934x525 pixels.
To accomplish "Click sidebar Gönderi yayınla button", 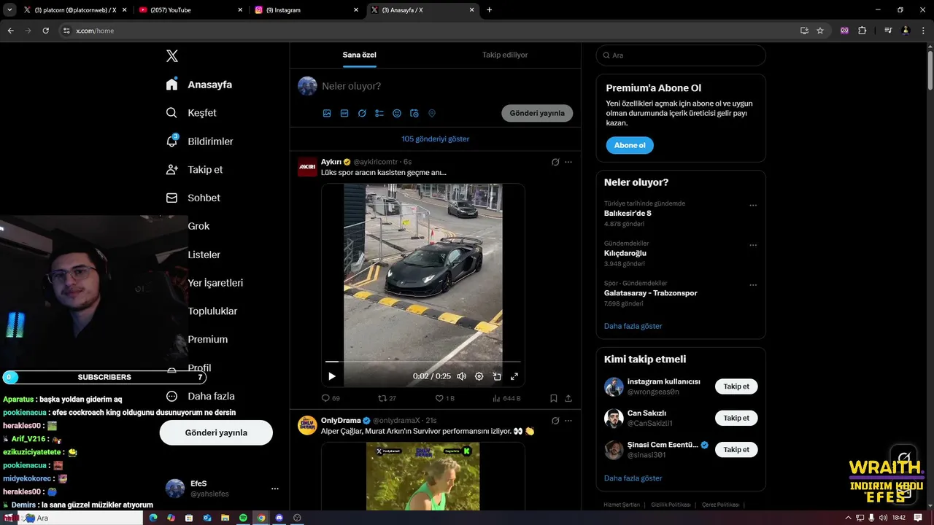I will (216, 432).
